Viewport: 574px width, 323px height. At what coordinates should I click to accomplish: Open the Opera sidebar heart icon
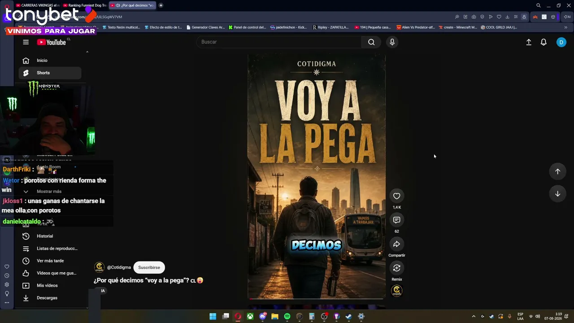(7, 267)
